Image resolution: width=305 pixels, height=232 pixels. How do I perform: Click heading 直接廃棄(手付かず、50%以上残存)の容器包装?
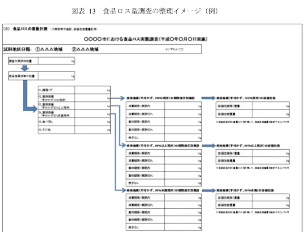pyautogui.click(x=248, y=146)
